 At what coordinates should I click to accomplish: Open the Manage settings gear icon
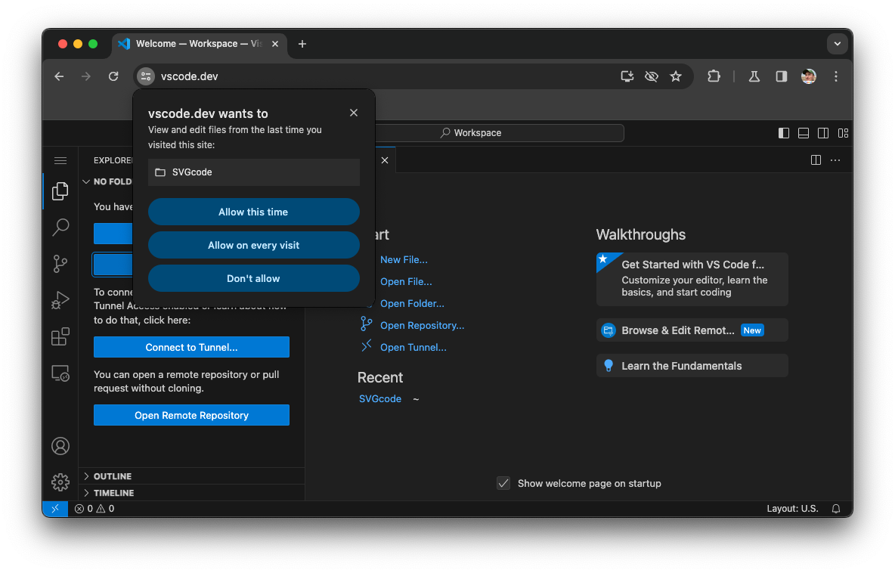click(x=60, y=482)
